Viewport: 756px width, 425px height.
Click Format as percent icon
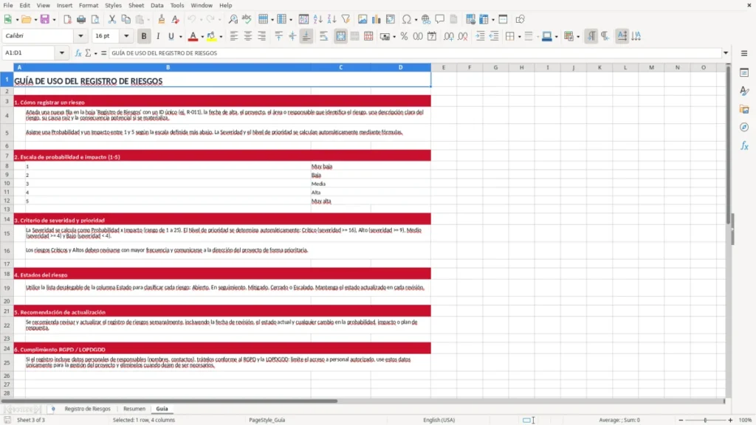(x=404, y=36)
